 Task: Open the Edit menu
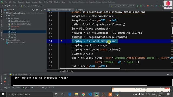[10, 2]
